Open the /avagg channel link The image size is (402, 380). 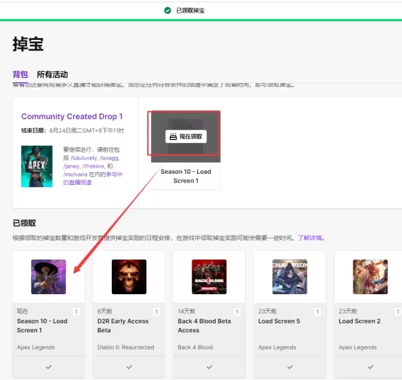pyautogui.click(x=110, y=158)
